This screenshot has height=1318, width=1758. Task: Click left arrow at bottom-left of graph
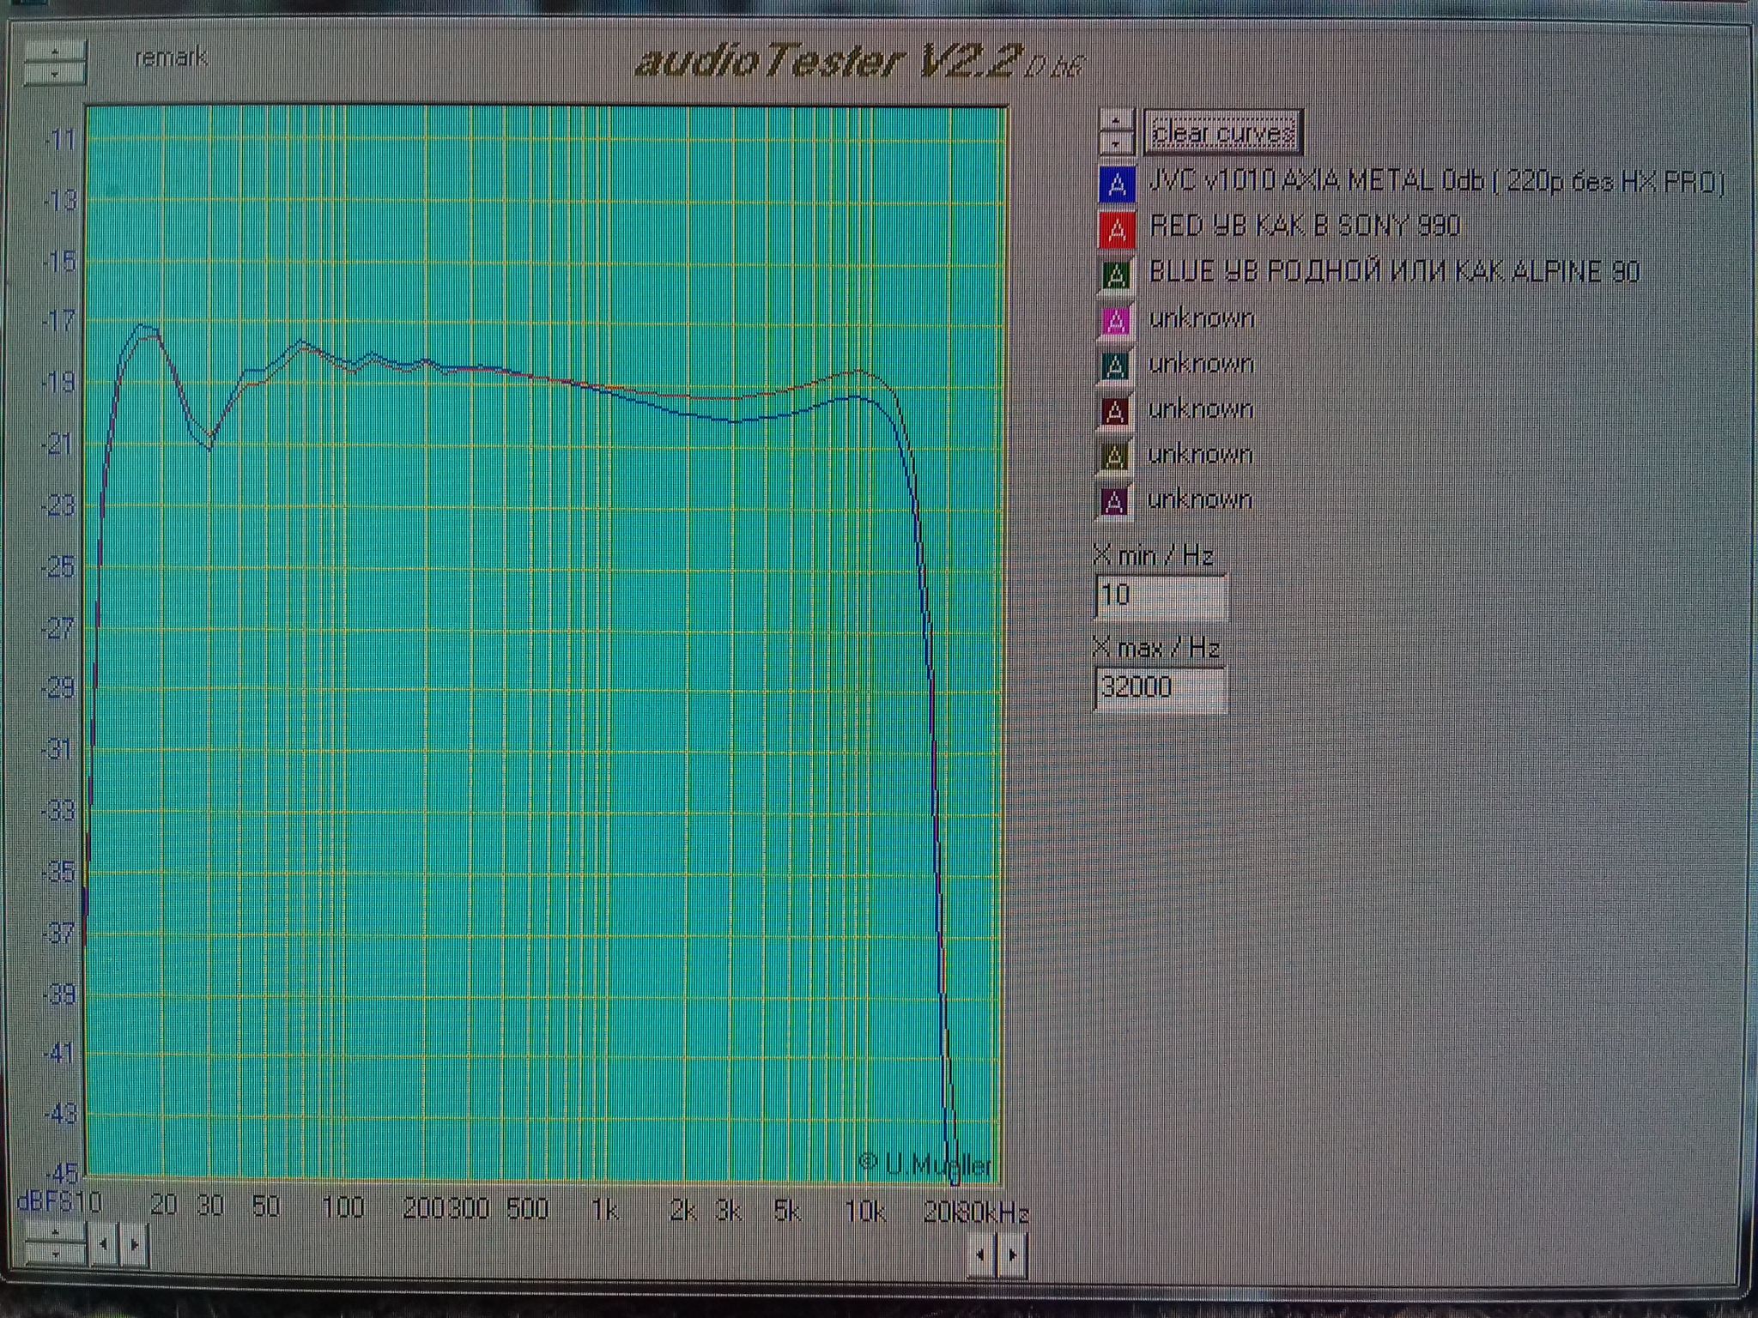click(x=104, y=1243)
